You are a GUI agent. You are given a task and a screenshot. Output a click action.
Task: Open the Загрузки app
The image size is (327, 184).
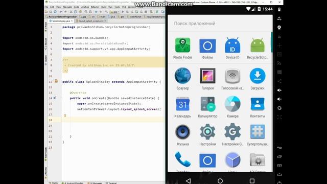tap(258, 79)
